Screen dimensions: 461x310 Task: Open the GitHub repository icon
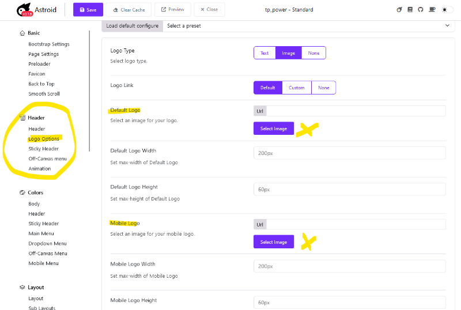(x=421, y=10)
